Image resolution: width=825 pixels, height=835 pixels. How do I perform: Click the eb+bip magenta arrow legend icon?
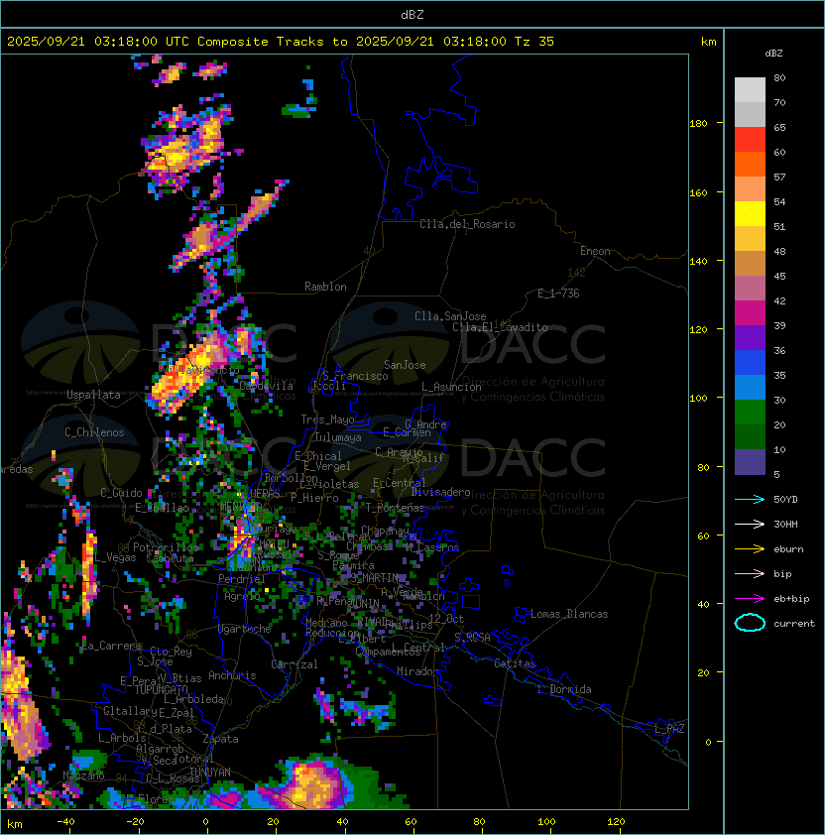750,599
